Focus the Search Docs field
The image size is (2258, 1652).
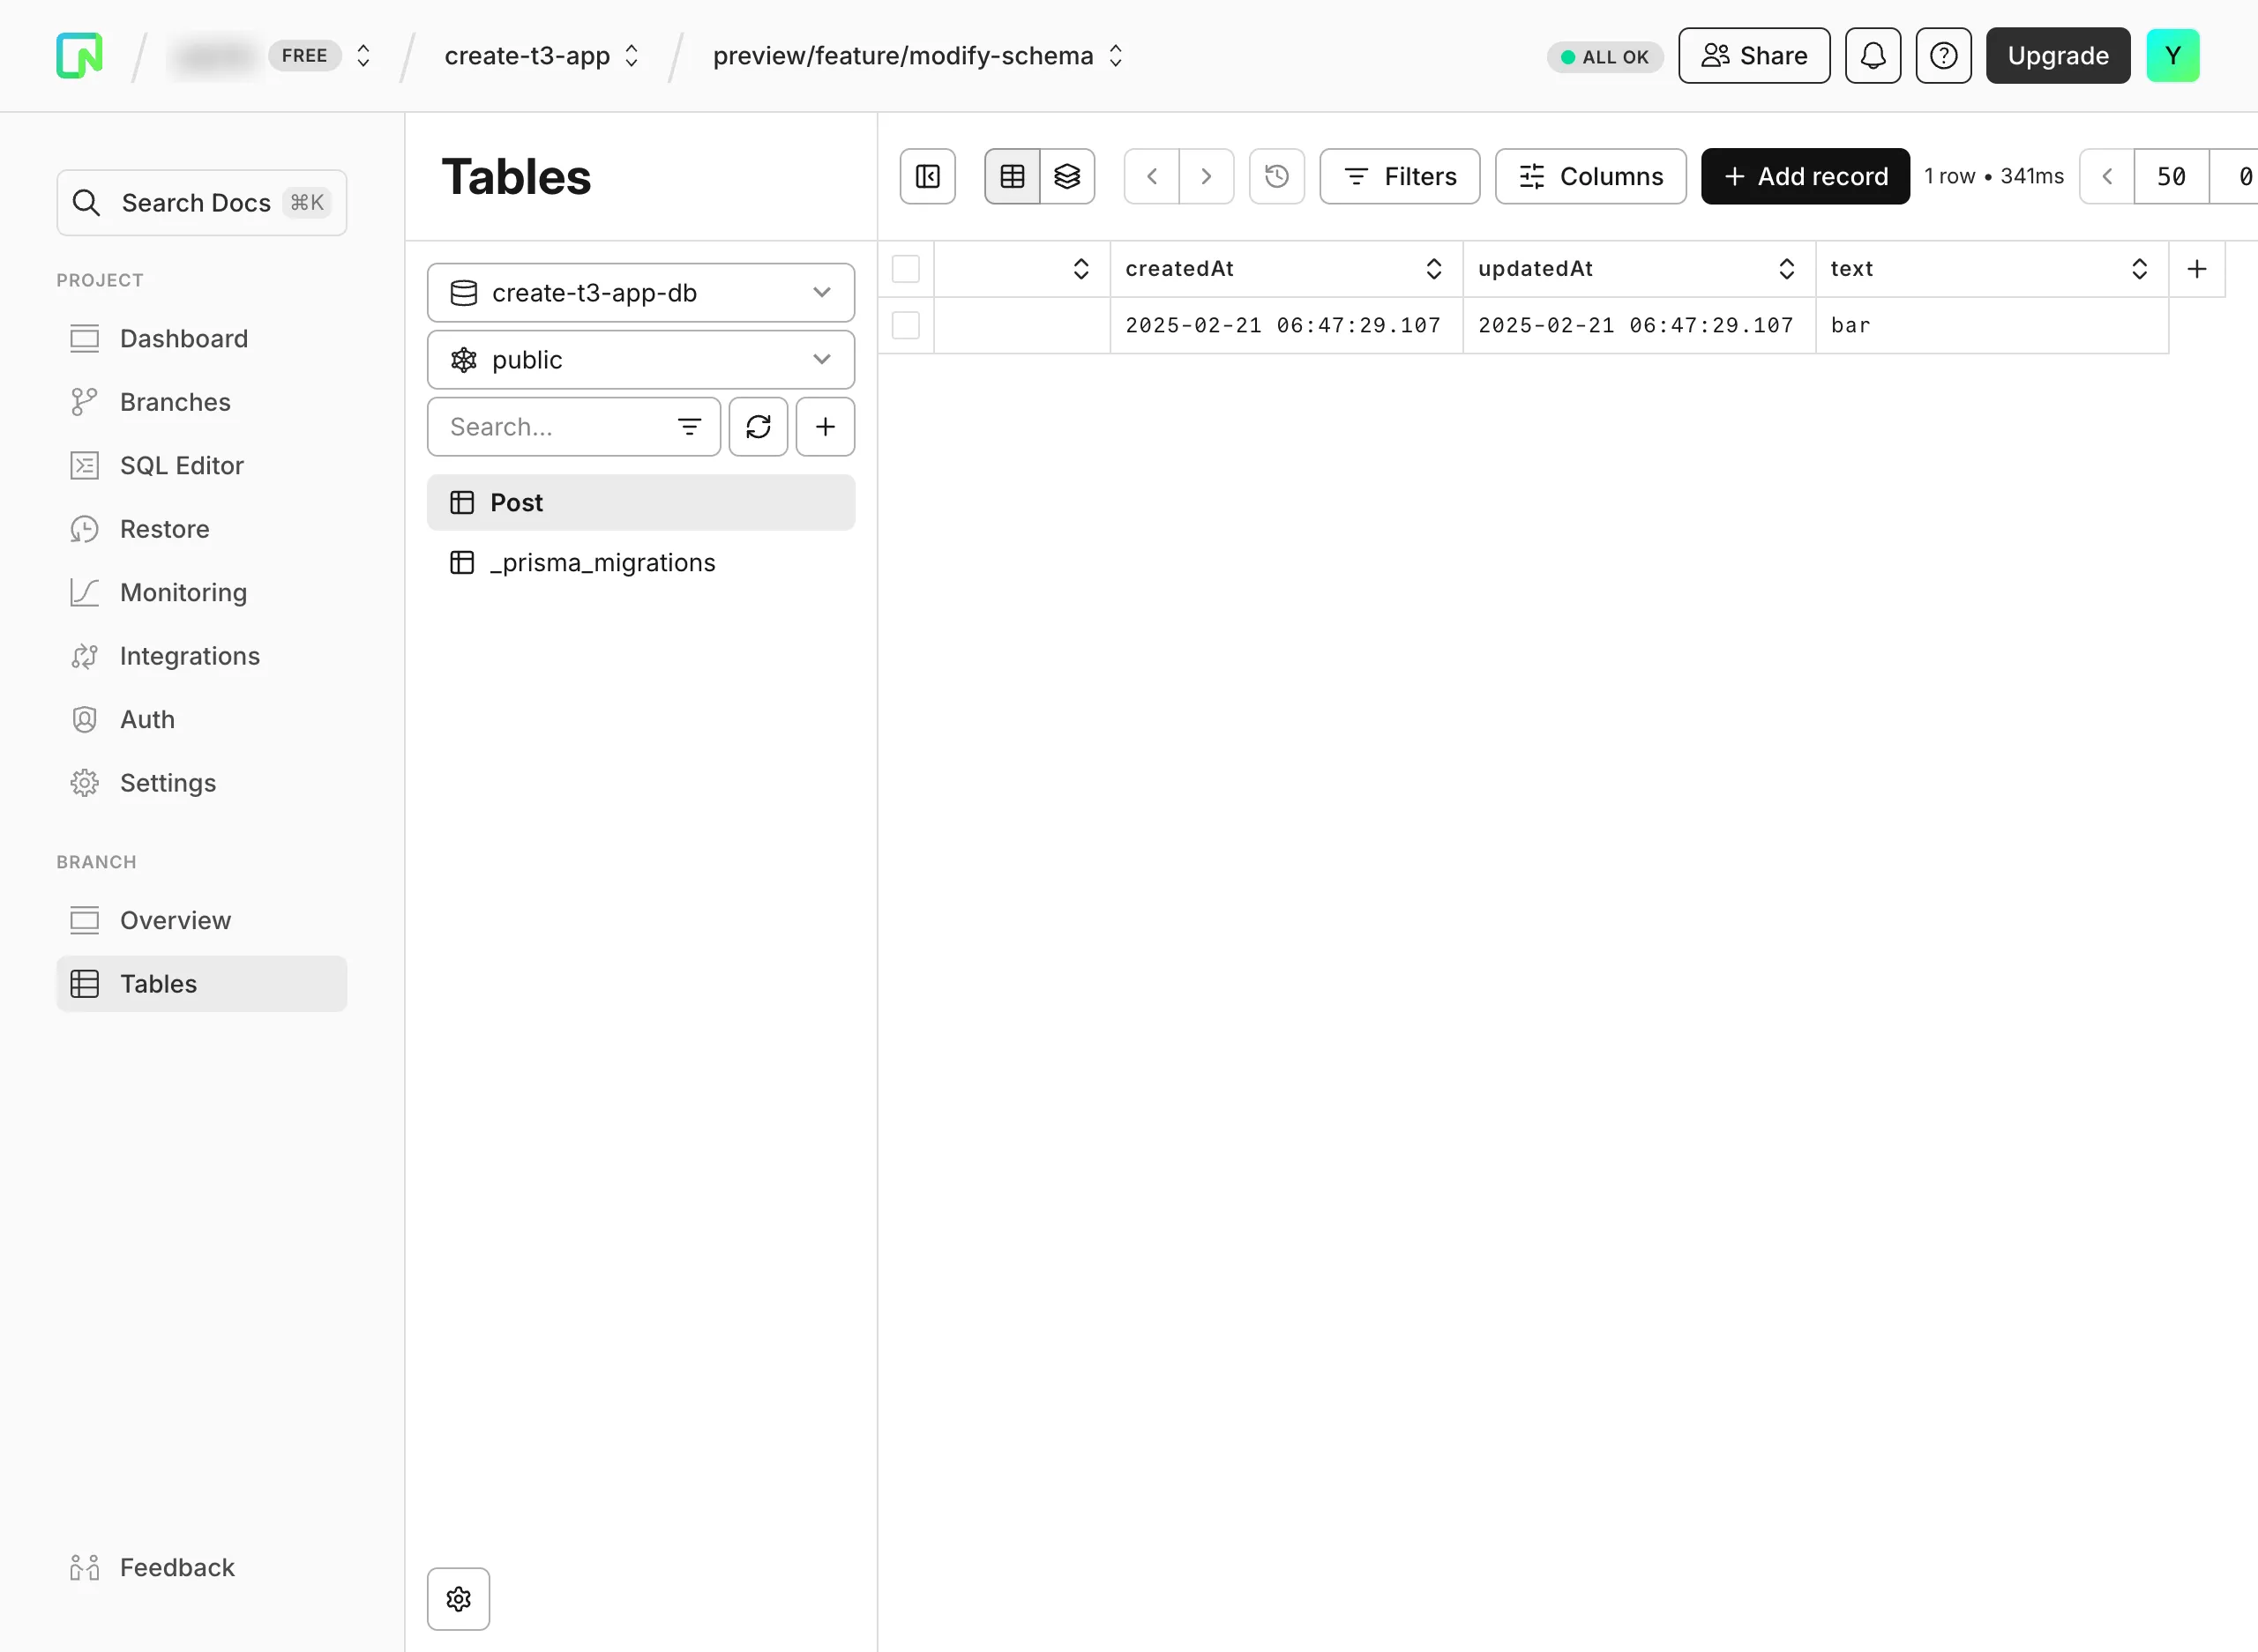tap(201, 203)
